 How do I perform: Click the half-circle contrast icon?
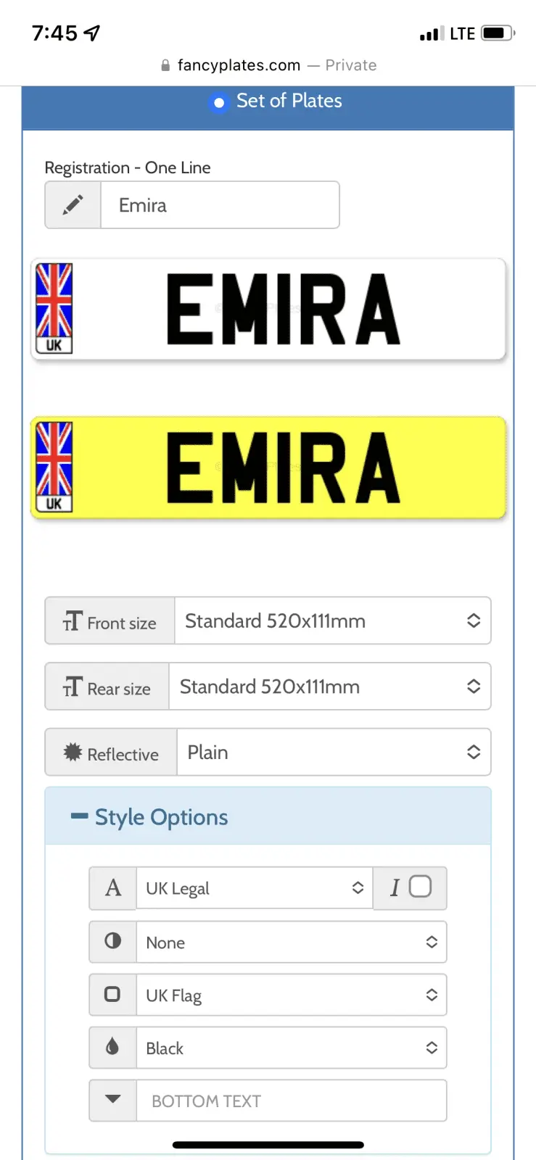click(113, 941)
